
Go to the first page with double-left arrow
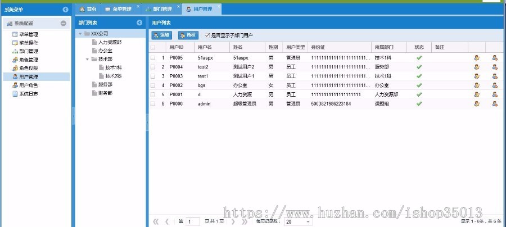[156, 221]
